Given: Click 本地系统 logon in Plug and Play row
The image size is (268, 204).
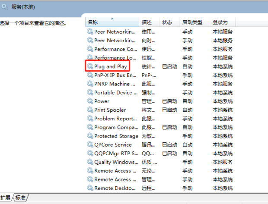Looking at the screenshot, I should click(x=223, y=66).
